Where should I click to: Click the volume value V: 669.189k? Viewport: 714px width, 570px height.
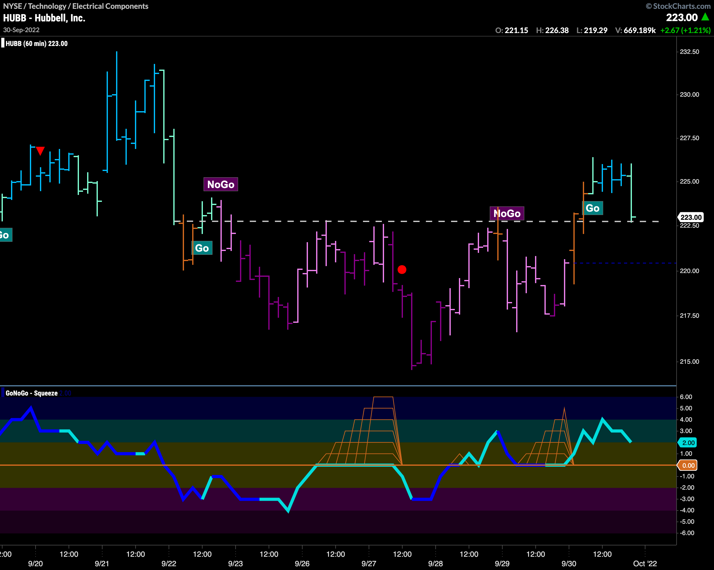click(635, 30)
